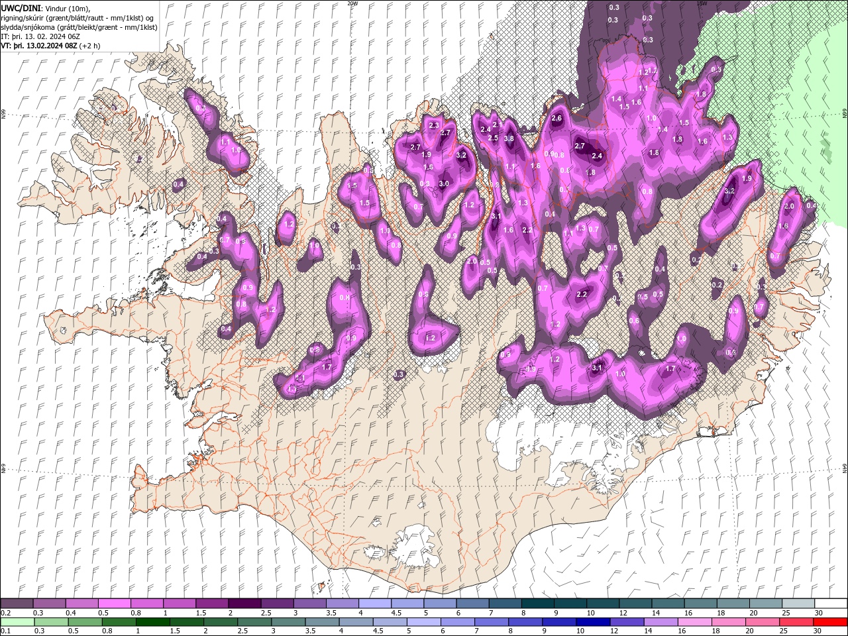Click the bright red legend swatch labeled 30
The height and width of the screenshot is (636, 848).
pyautogui.click(x=830, y=622)
